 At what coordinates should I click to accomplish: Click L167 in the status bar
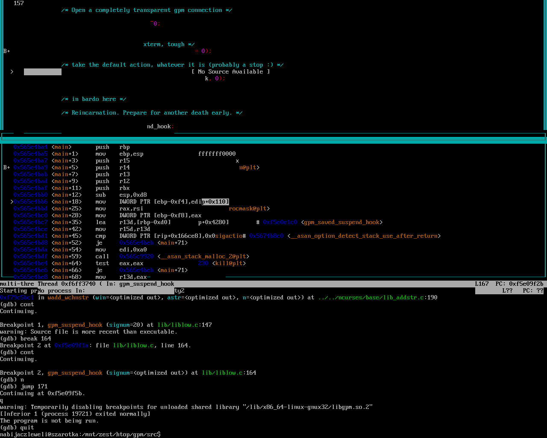[482, 284]
